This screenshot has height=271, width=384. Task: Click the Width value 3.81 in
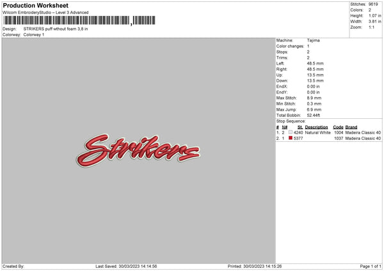[x=374, y=22]
